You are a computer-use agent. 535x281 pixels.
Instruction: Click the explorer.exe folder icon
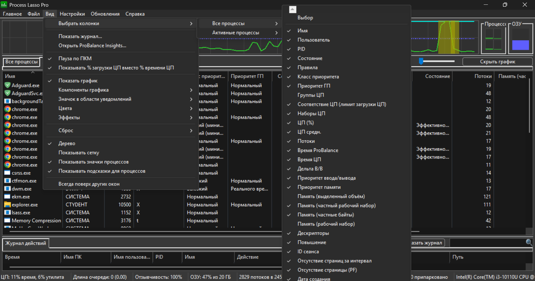8,205
